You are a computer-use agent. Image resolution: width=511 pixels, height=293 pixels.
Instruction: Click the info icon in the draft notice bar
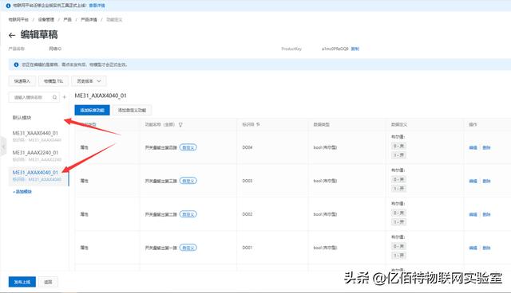click(x=16, y=64)
